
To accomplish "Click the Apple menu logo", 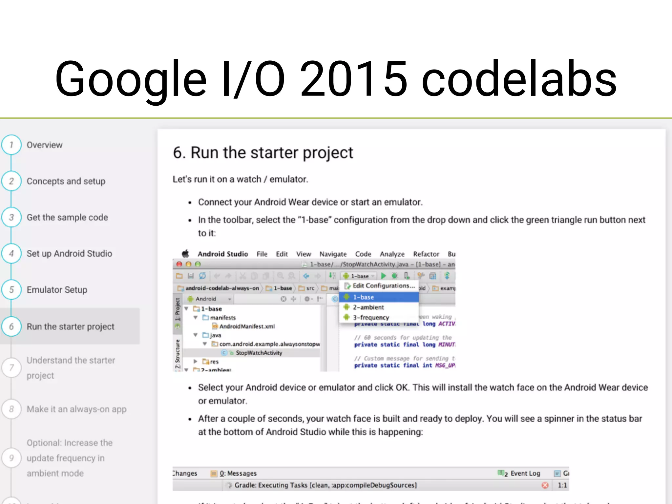I will point(186,254).
